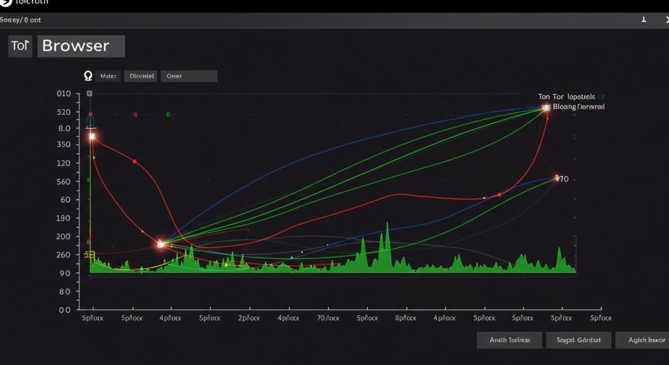669x365 pixels.
Task: Open the Oner dropdown field
Action: click(x=189, y=76)
